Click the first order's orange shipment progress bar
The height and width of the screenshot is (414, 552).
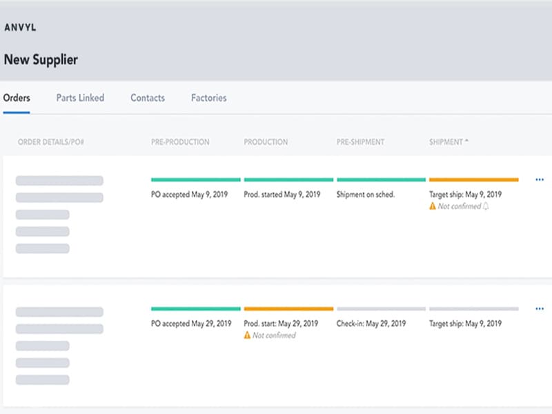[473, 180]
